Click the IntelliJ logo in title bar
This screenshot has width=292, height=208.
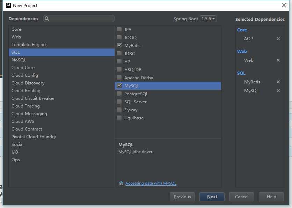8,5
